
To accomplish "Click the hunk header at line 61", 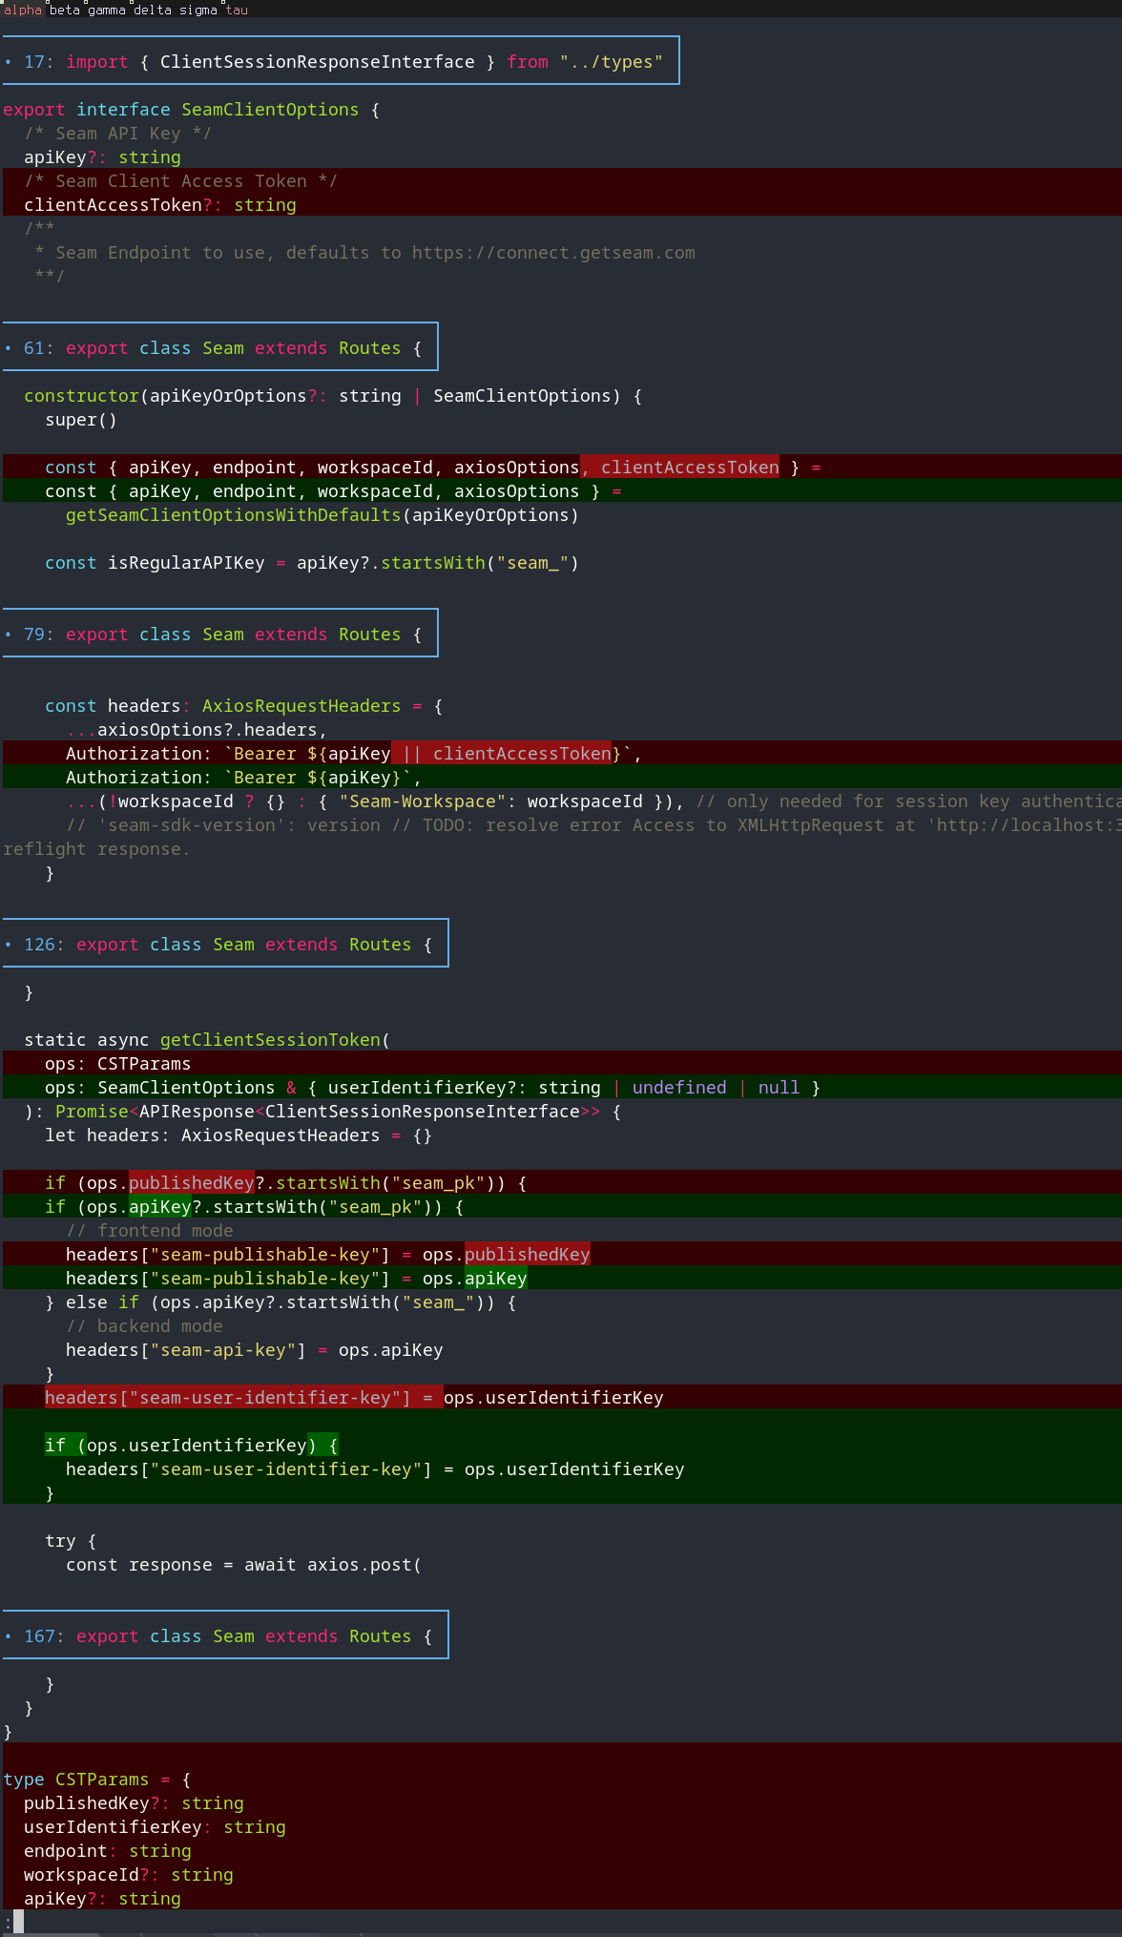I will (x=220, y=347).
